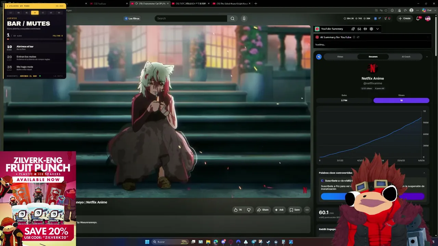Collapse the Palabras clave controvertidas section
This screenshot has width=438, height=246.
coord(424,173)
